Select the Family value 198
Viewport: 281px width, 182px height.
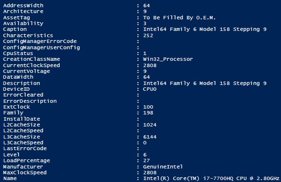(148, 113)
